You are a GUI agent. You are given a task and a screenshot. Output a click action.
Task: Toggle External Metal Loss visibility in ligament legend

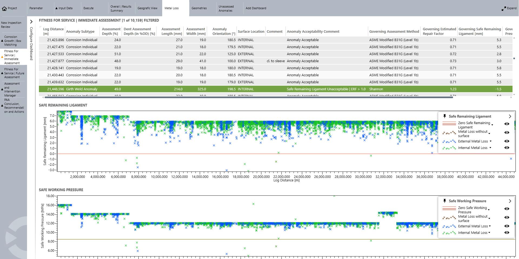(x=507, y=141)
